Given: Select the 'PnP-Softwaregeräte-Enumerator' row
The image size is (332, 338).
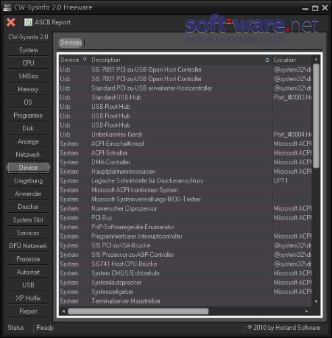Looking at the screenshot, I should [x=186, y=227].
